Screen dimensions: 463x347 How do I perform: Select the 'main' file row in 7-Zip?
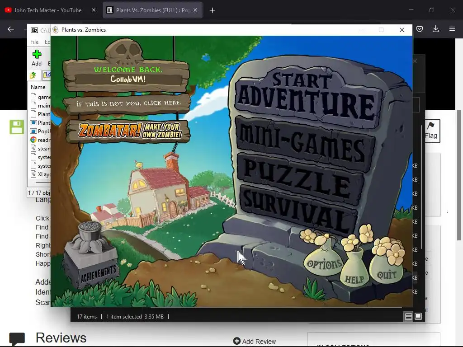(x=40, y=106)
